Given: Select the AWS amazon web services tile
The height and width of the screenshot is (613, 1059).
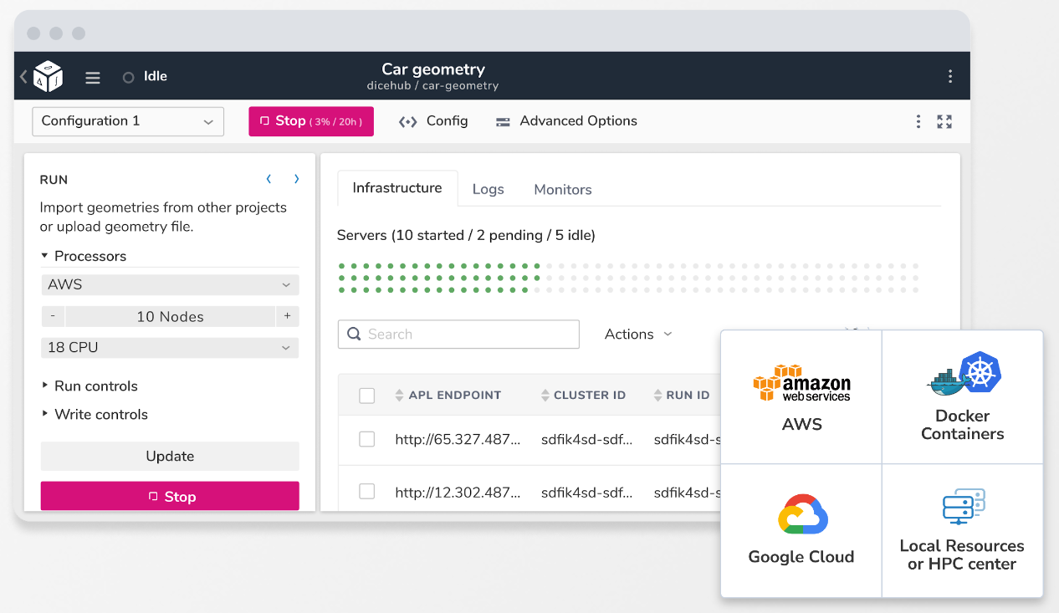Looking at the screenshot, I should tap(801, 397).
